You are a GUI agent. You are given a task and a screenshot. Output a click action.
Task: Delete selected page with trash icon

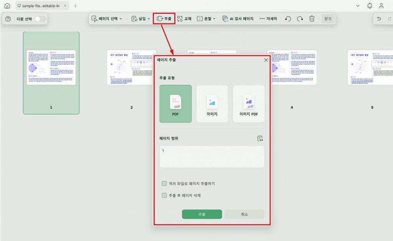tap(312, 19)
